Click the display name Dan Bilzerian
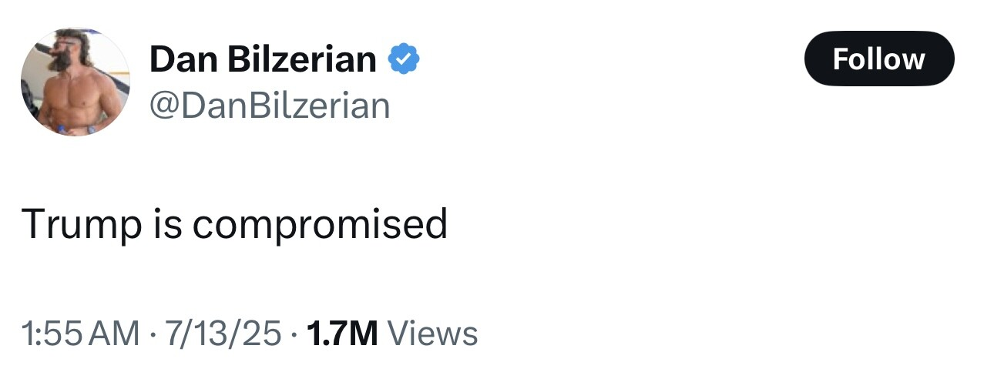The width and height of the screenshot is (994, 369). (x=263, y=59)
